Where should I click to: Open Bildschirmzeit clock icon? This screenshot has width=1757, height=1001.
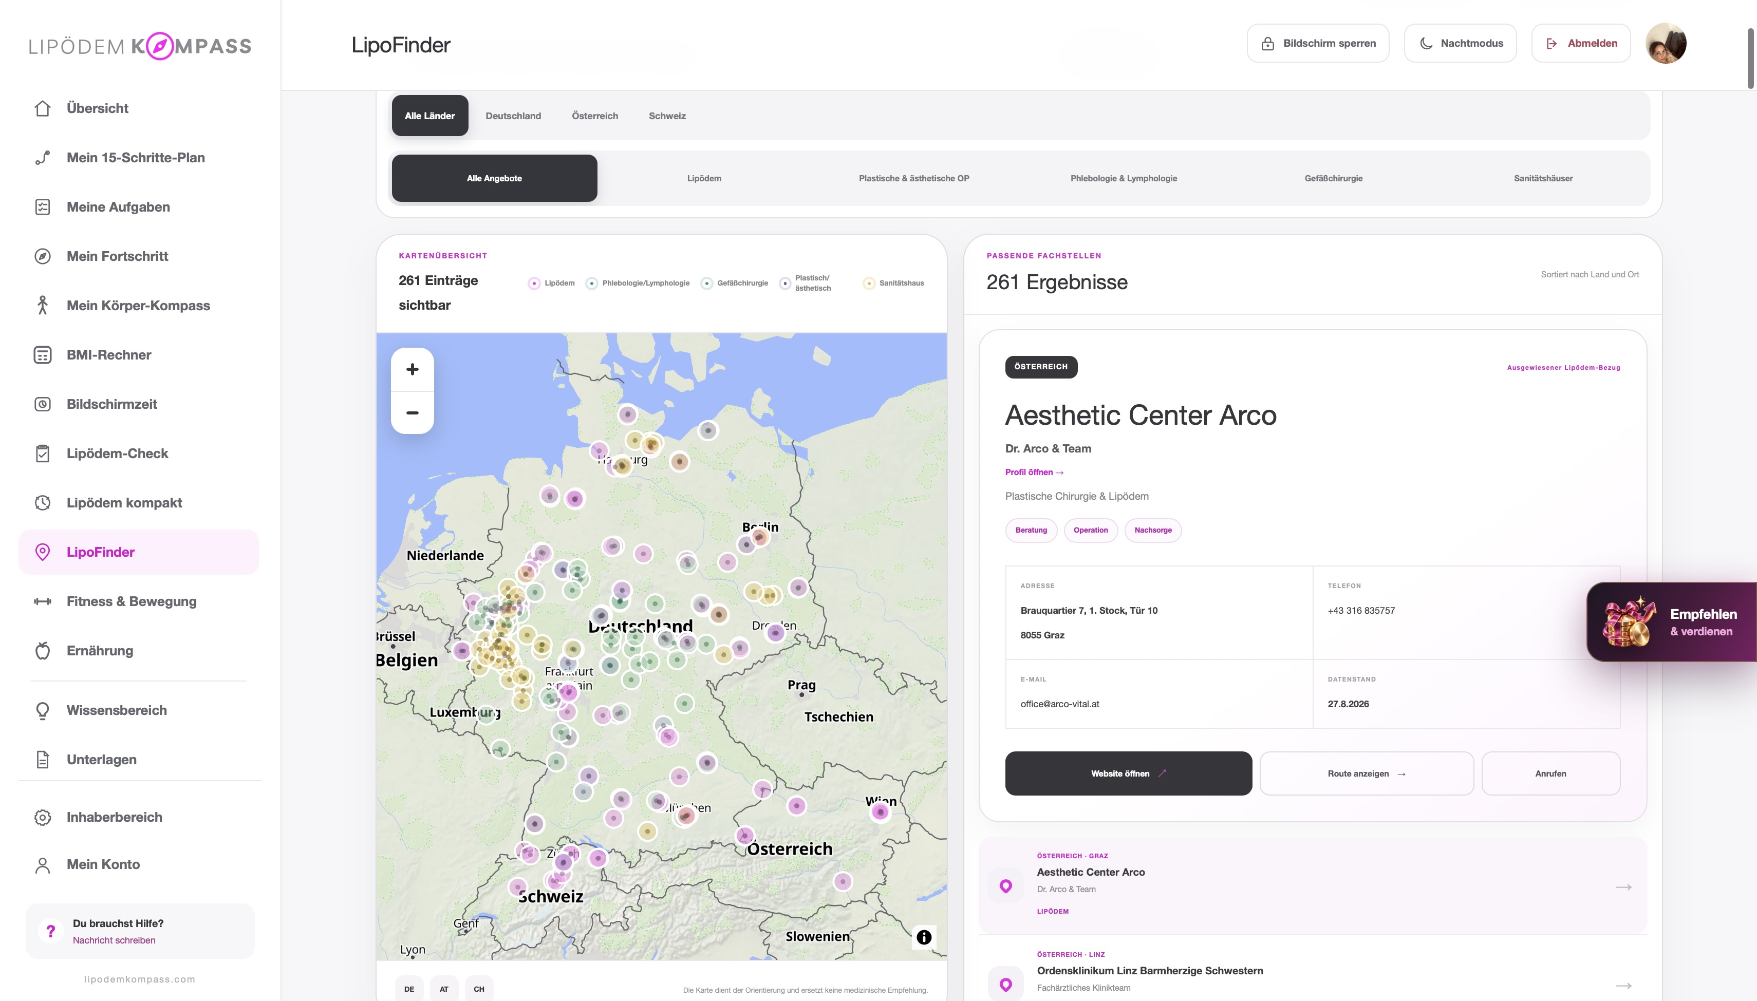coord(43,404)
